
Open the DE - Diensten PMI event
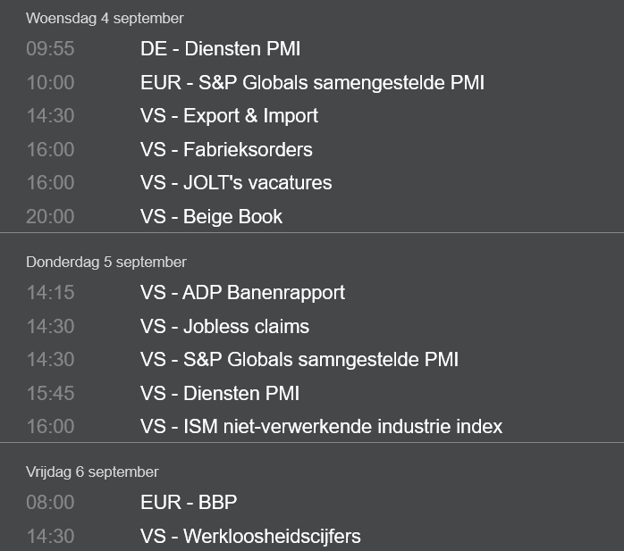point(220,49)
